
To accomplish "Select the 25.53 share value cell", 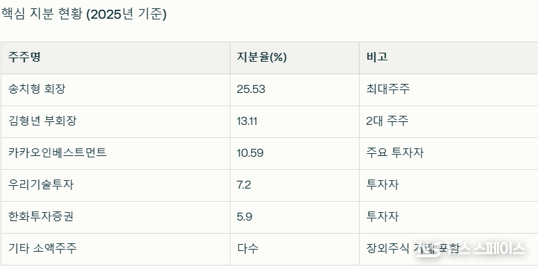I will [x=294, y=89].
